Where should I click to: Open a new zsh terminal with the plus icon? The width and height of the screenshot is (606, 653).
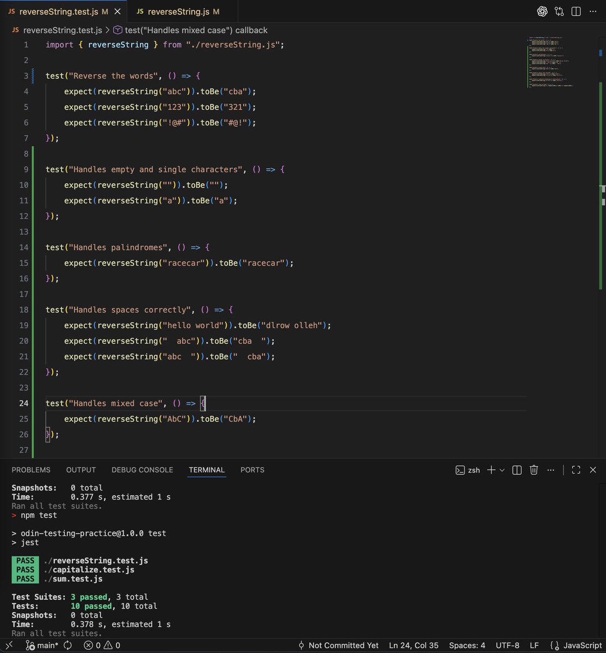[492, 470]
